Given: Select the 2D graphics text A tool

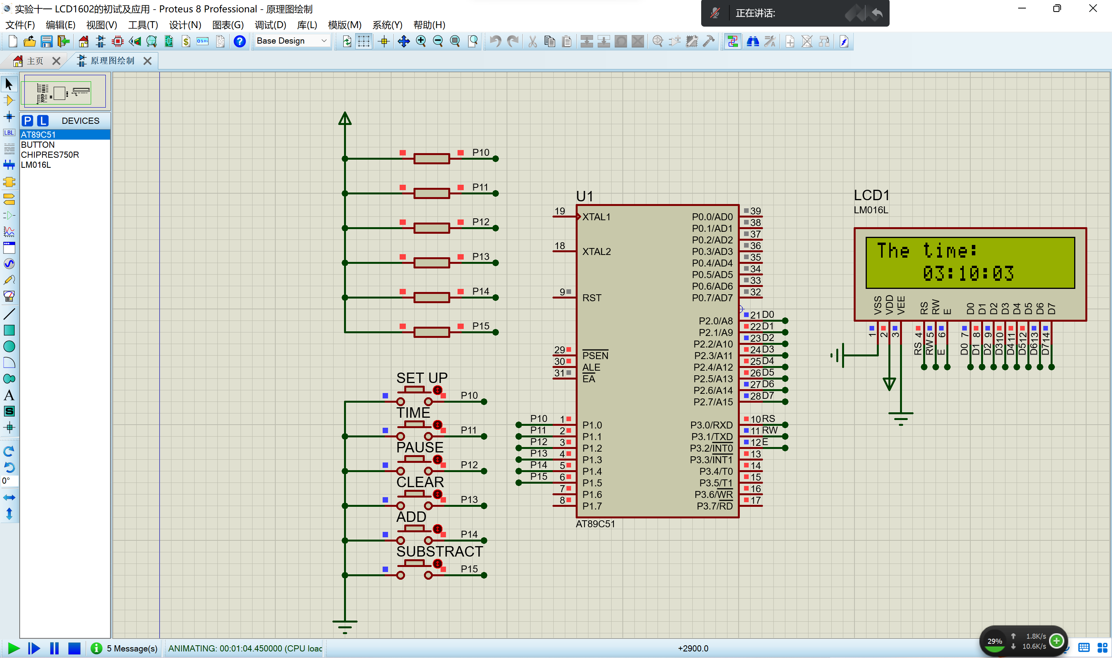Looking at the screenshot, I should (x=9, y=395).
